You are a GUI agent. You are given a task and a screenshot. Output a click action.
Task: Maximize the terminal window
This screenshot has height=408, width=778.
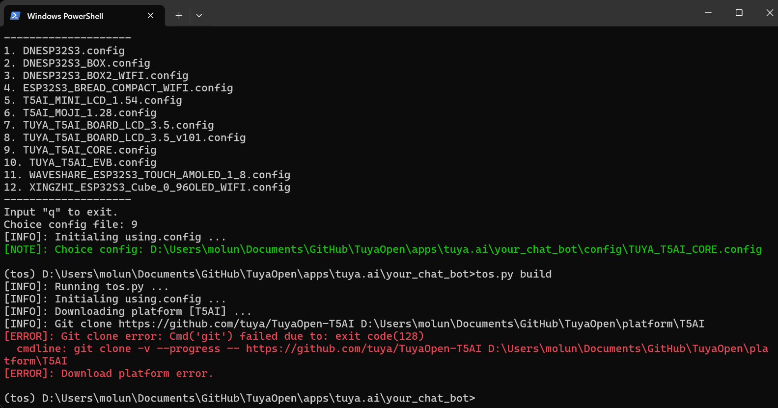739,13
